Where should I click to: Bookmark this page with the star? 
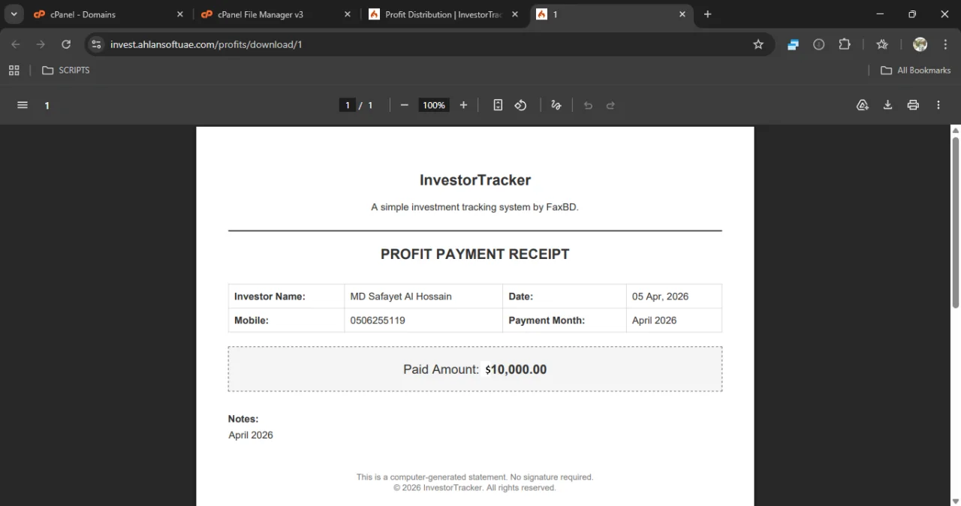(758, 44)
